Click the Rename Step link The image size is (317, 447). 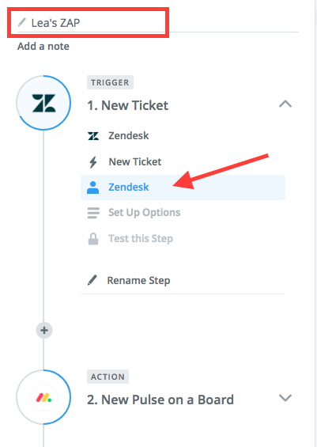tap(138, 281)
